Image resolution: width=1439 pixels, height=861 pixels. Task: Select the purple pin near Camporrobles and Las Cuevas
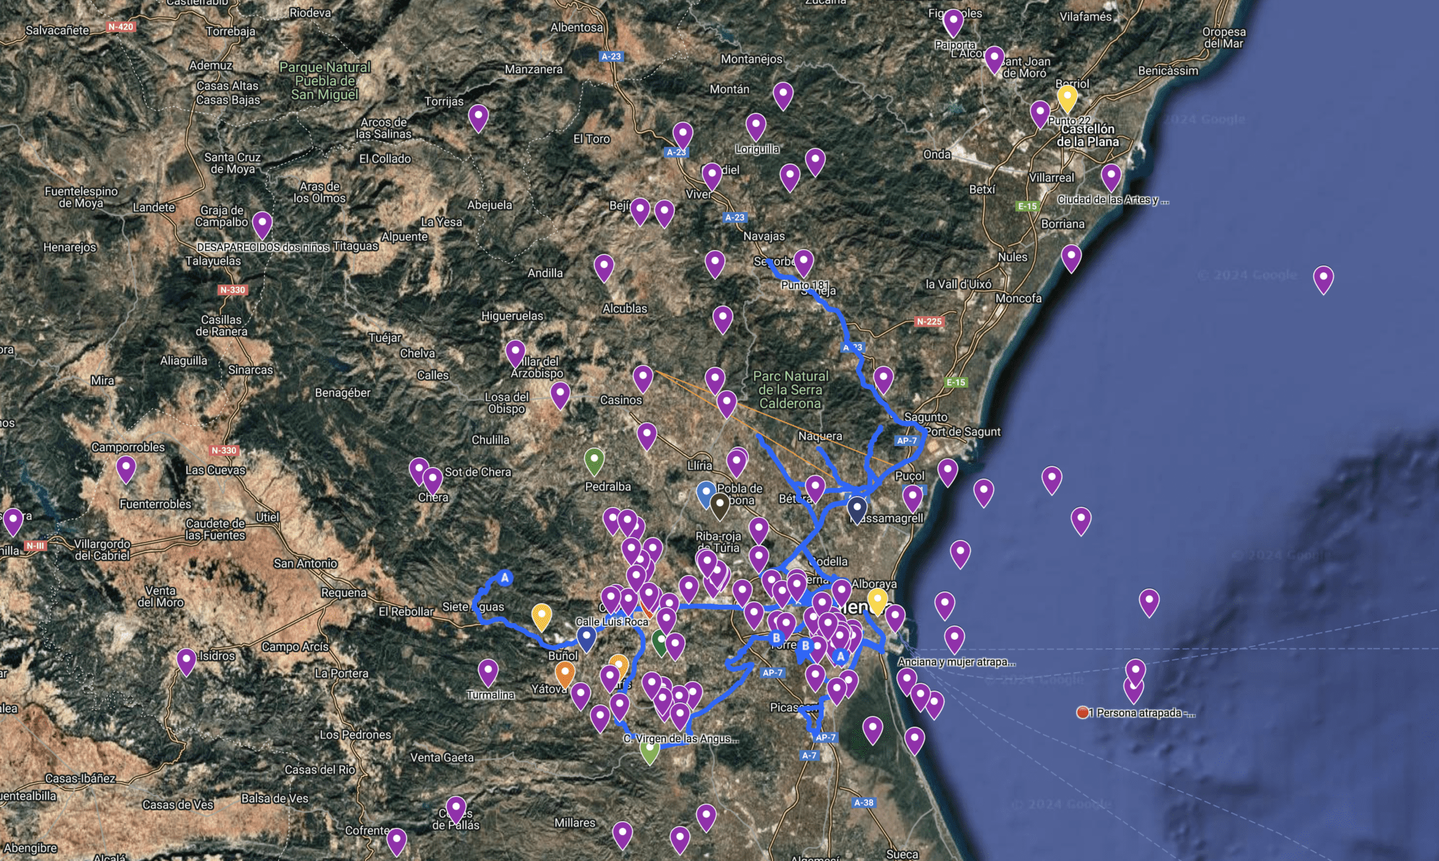tap(126, 468)
